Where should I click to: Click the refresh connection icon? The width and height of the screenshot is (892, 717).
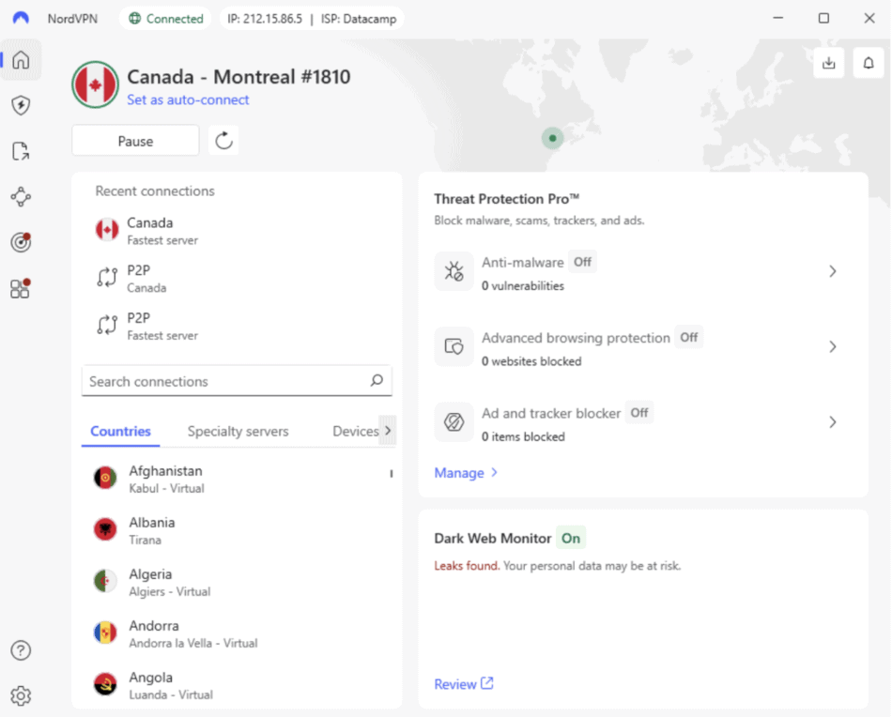pyautogui.click(x=223, y=141)
